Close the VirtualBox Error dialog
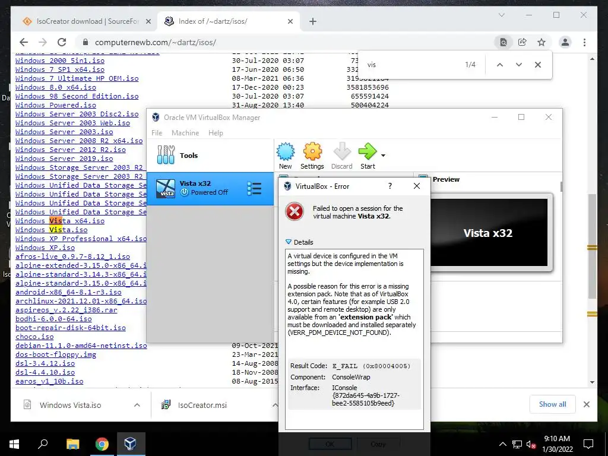The width and height of the screenshot is (608, 456). (416, 186)
